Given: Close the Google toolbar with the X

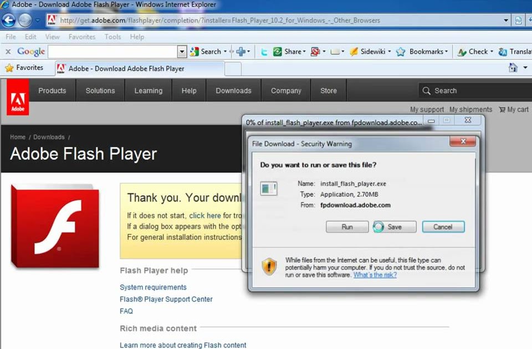Looking at the screenshot, I should pyautogui.click(x=8, y=52).
